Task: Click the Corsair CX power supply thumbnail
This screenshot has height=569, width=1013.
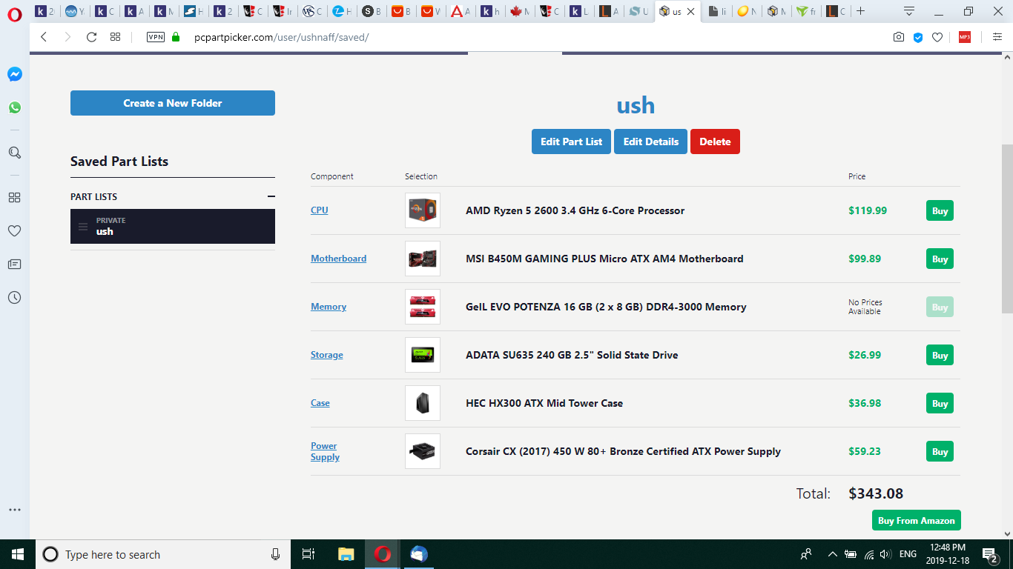Action: coord(423,451)
